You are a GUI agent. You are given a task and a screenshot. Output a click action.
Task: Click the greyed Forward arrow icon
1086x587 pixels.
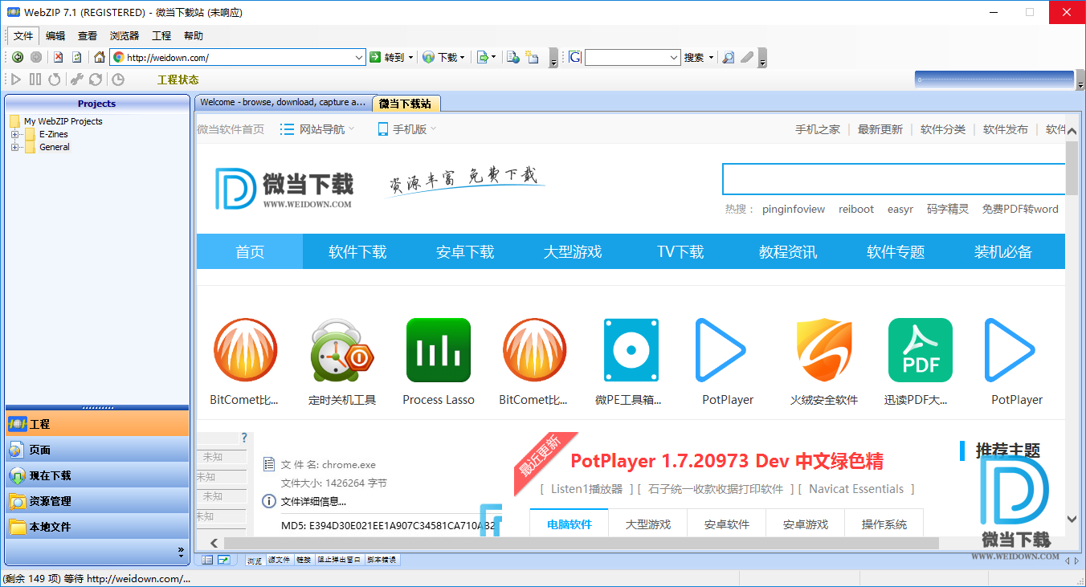[36, 57]
